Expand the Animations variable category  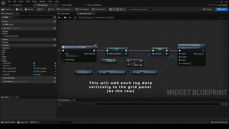tap(1, 48)
